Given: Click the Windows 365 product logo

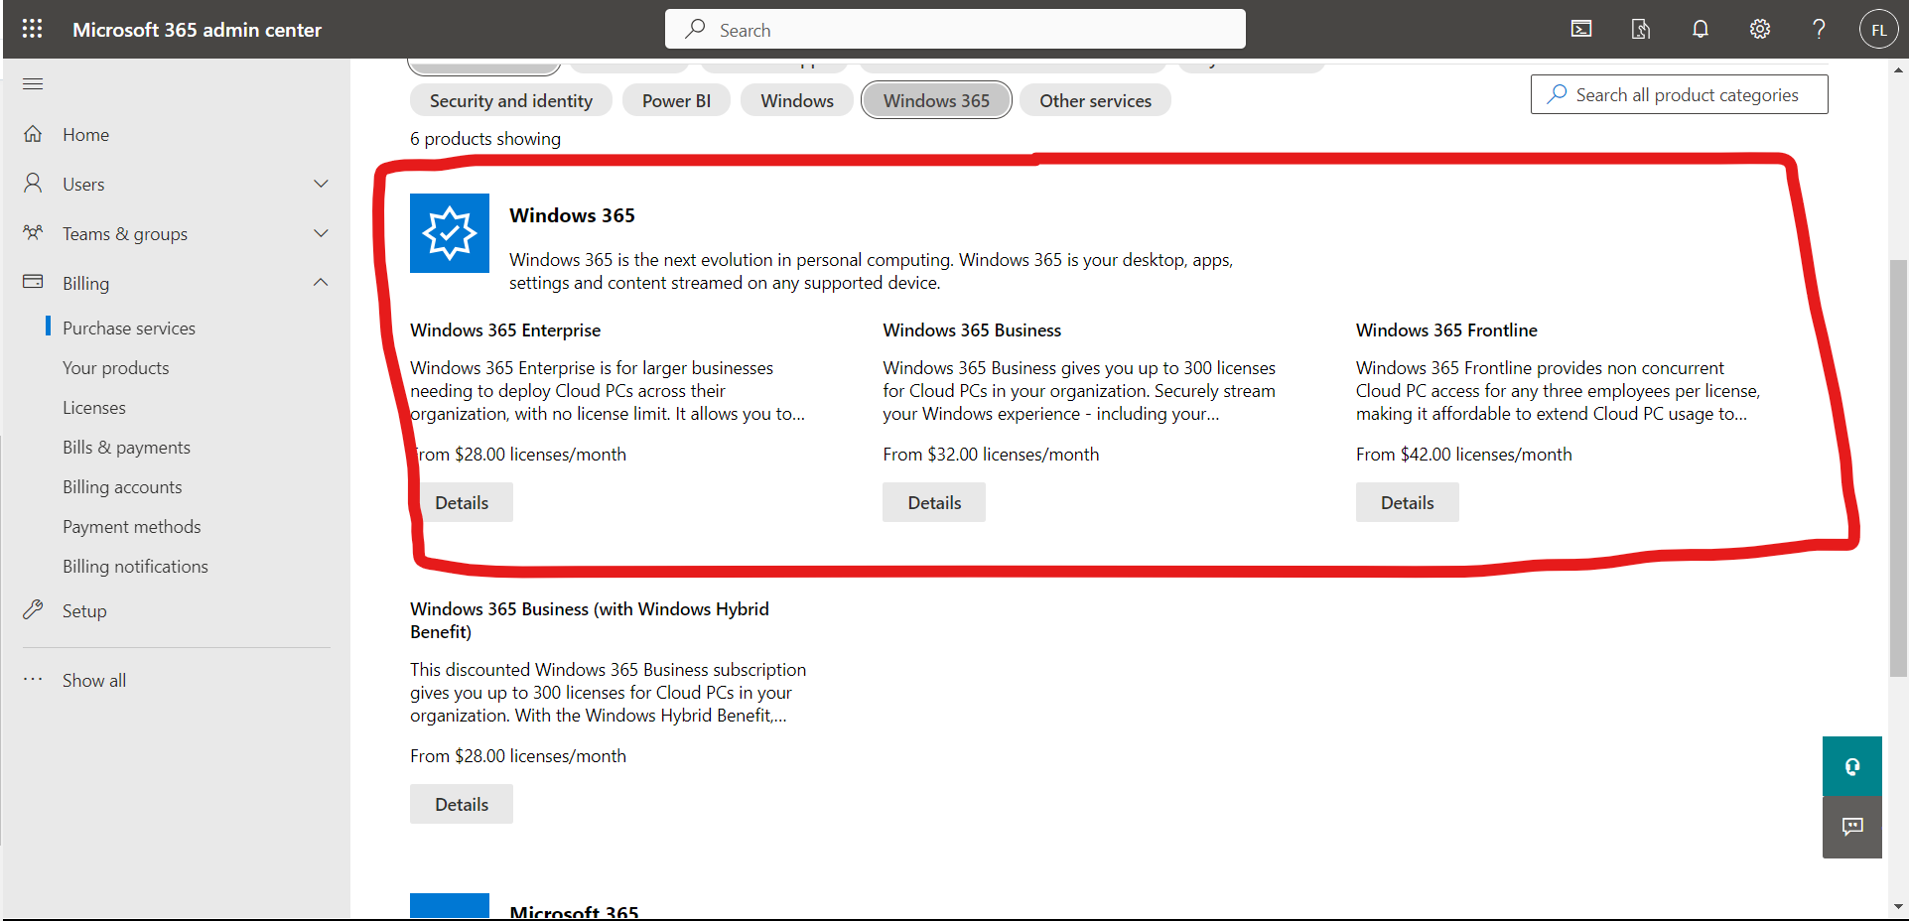Looking at the screenshot, I should 450,233.
